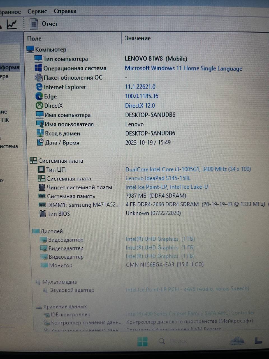The width and height of the screenshot is (269, 359).
Task: Click the Поиск taskbar search field
Action: (x=178, y=341)
